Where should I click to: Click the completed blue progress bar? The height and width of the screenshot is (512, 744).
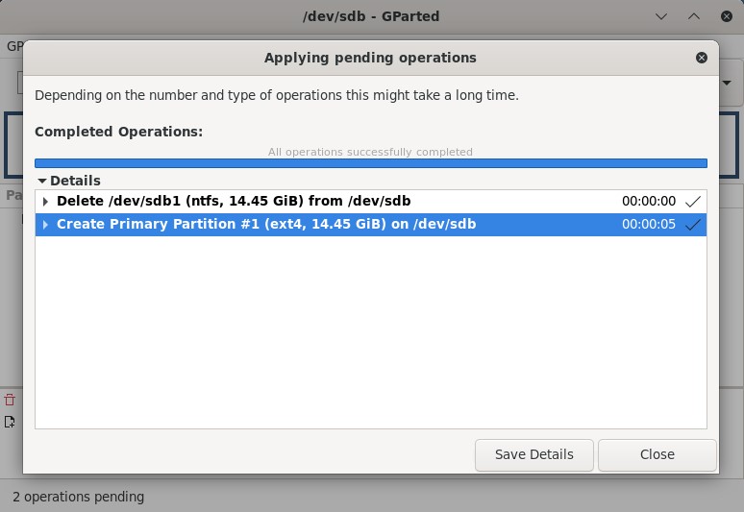click(x=370, y=163)
